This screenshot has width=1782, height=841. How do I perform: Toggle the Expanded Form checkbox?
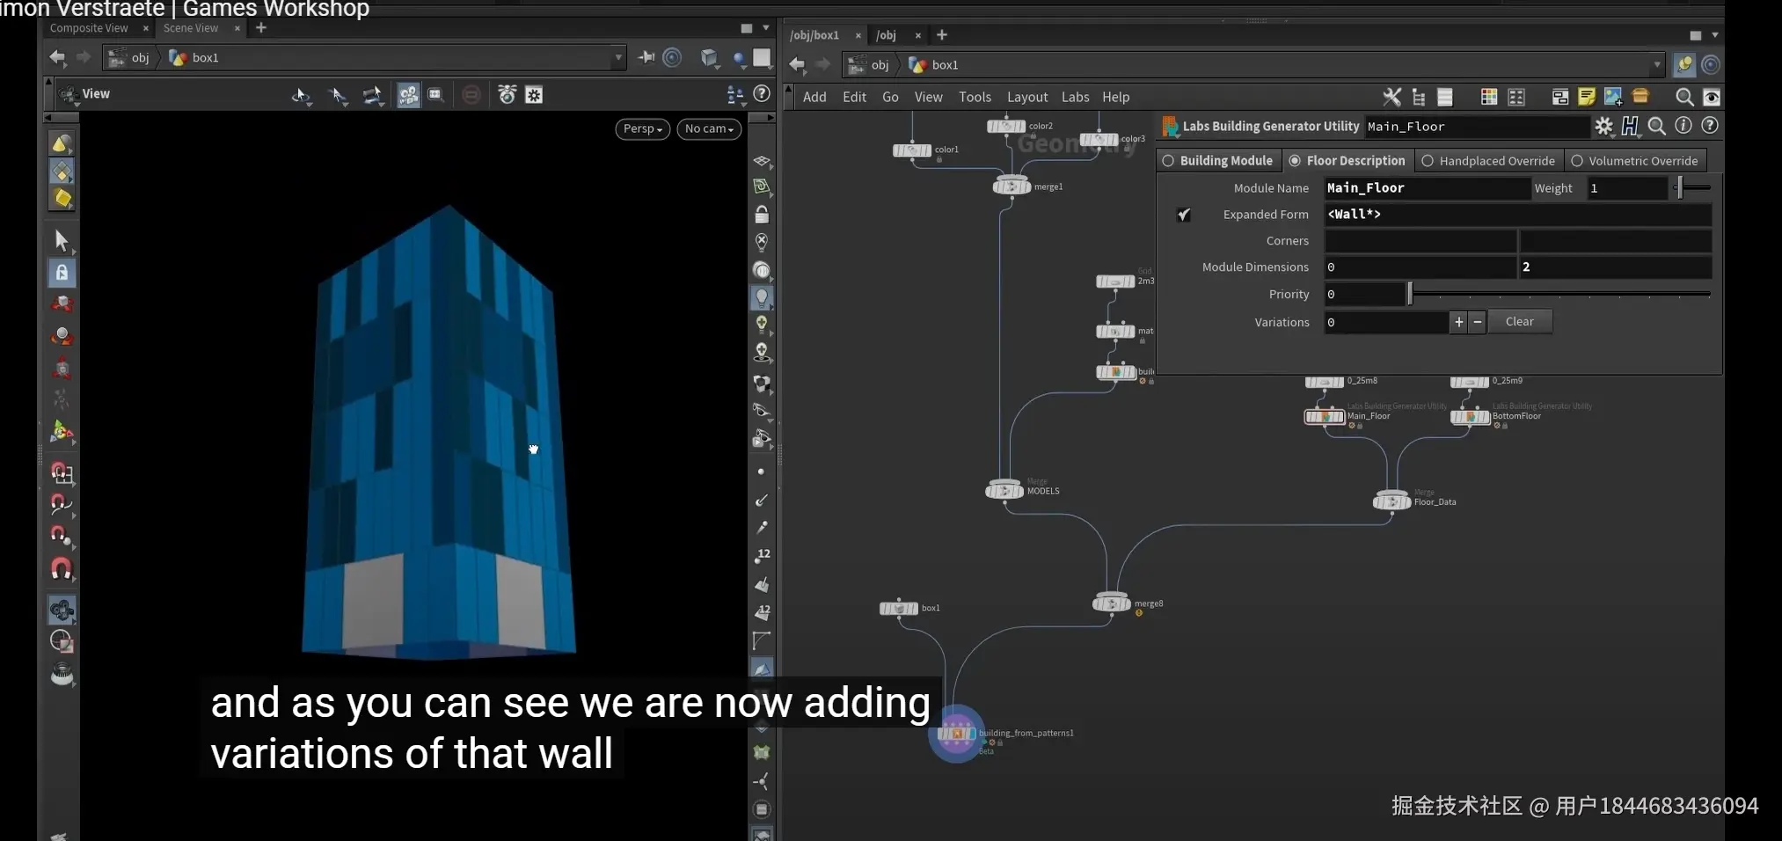tap(1184, 215)
